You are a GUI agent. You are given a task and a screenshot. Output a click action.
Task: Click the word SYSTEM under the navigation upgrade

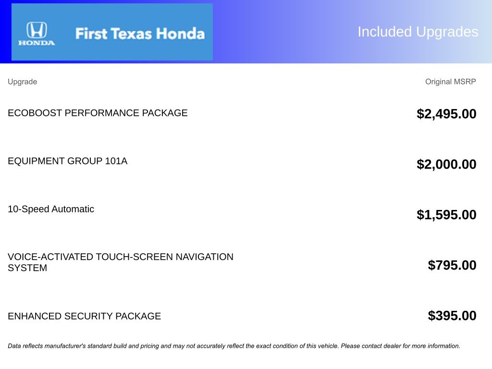[27, 268]
